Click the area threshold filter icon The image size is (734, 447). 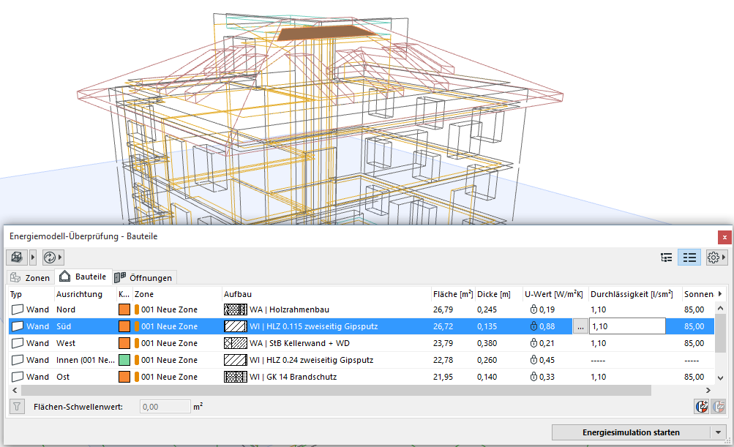tap(17, 406)
